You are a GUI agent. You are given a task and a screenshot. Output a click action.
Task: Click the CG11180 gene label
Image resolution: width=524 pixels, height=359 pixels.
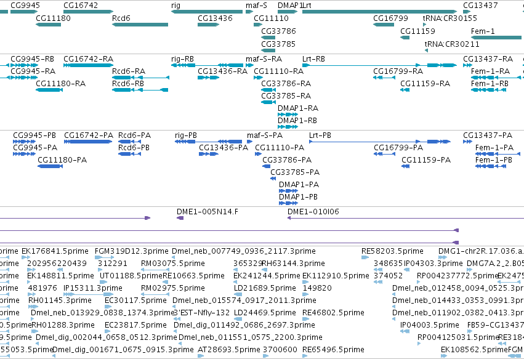(53, 18)
